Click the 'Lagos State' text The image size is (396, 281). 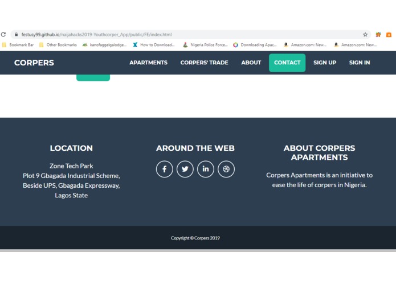coord(71,195)
